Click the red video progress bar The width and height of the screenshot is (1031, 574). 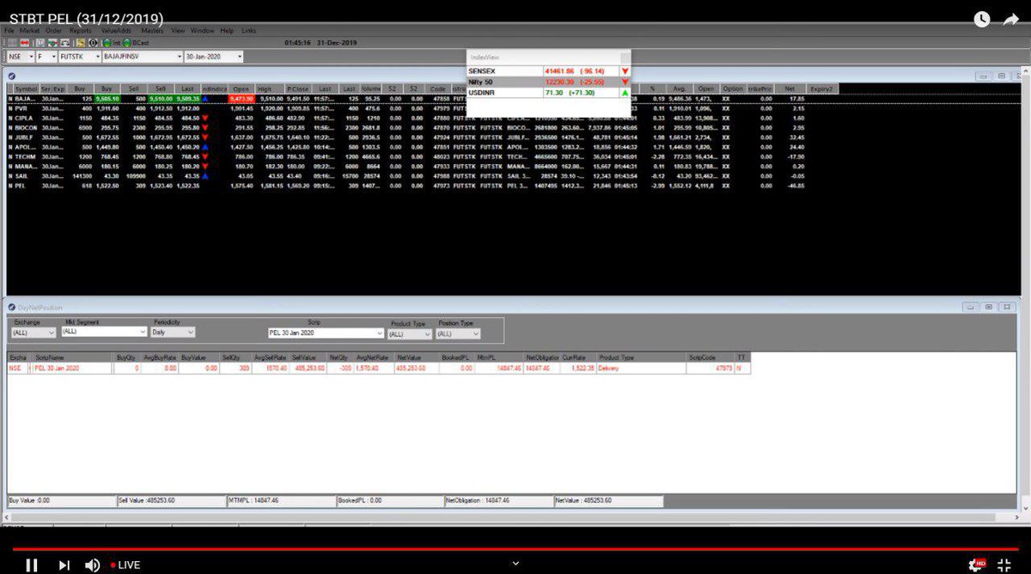pos(515,549)
